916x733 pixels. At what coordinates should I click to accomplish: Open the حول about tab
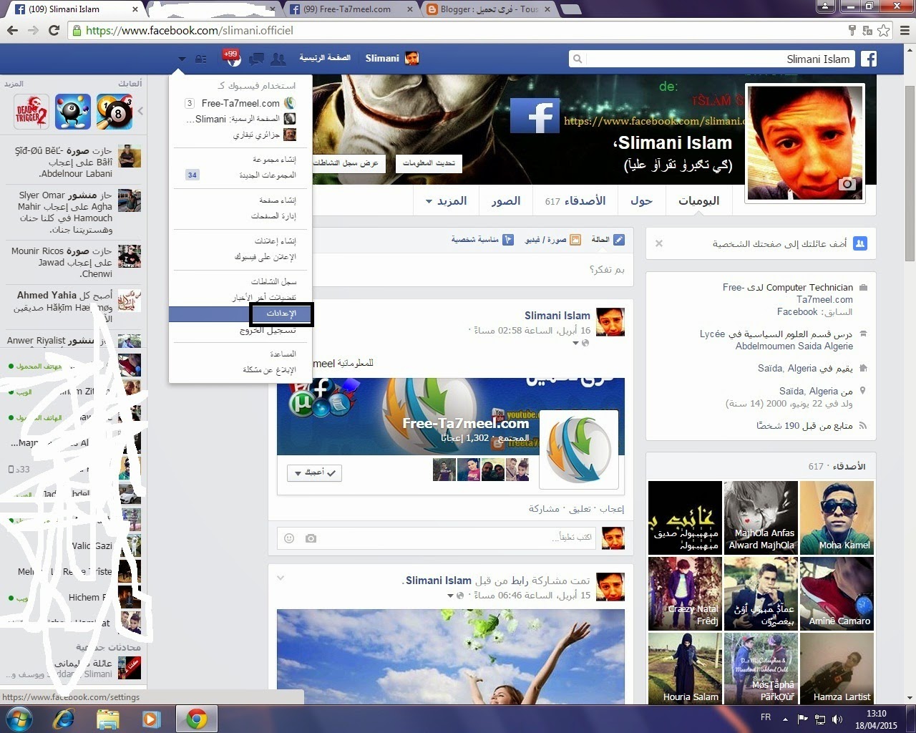[x=641, y=201]
